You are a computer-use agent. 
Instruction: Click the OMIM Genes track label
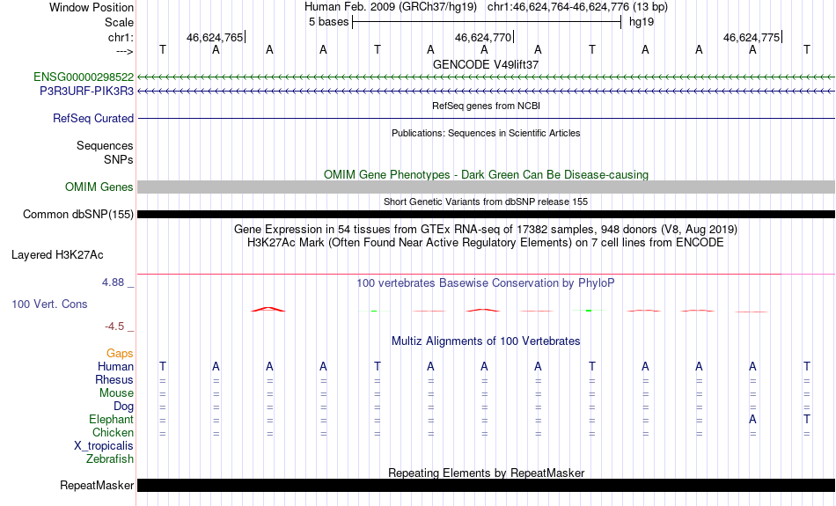tap(99, 187)
